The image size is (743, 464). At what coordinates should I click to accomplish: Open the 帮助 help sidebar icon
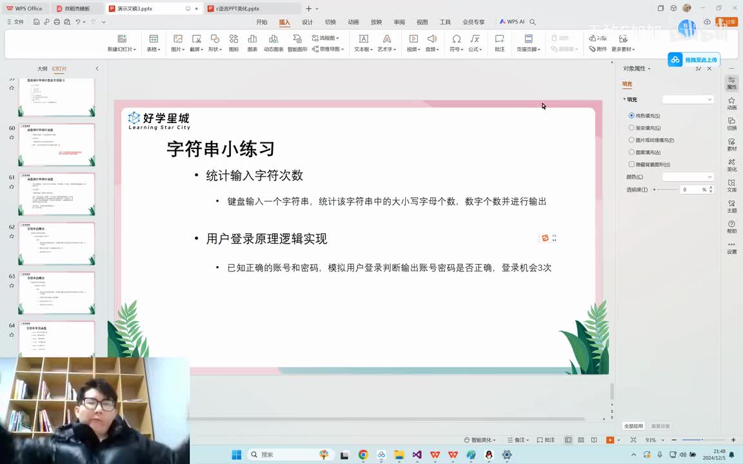click(x=731, y=227)
